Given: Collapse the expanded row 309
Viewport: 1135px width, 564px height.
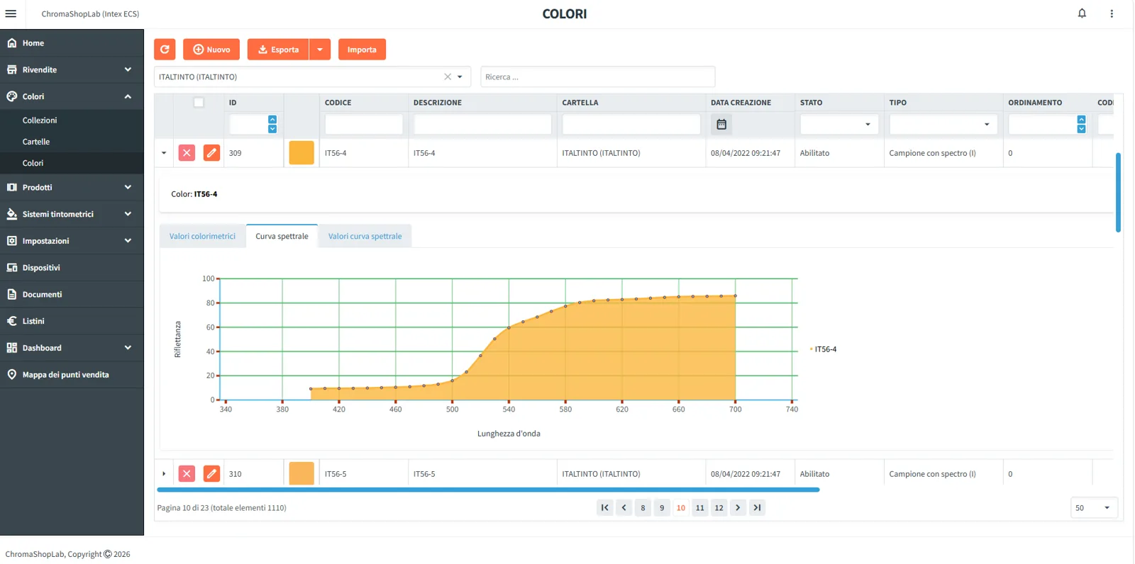Looking at the screenshot, I should coord(164,153).
